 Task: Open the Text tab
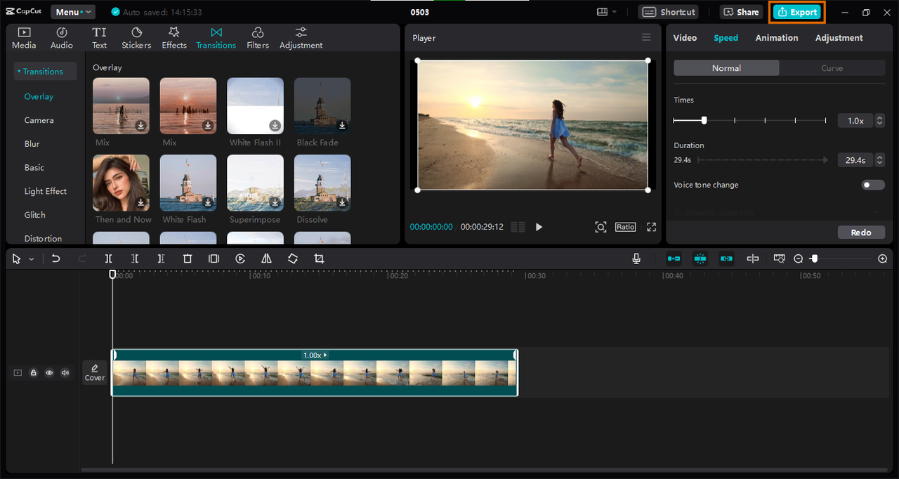pos(100,38)
